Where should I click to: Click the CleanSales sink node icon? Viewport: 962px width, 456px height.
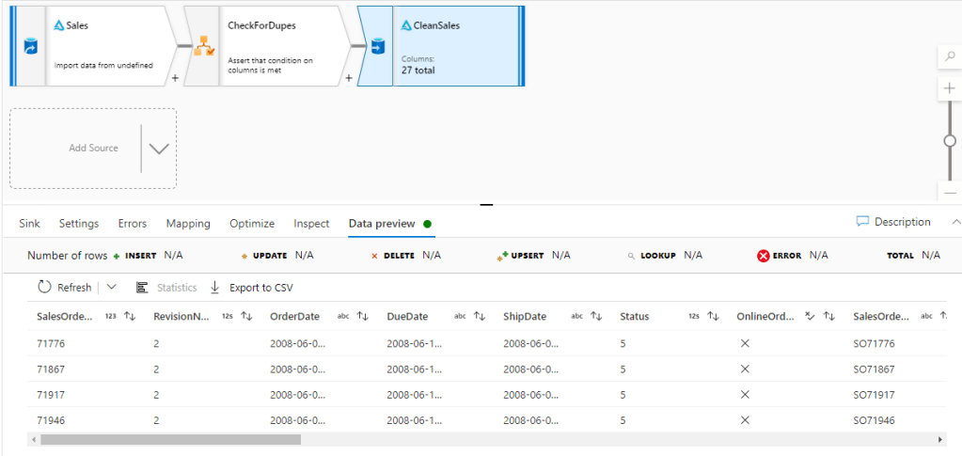coord(377,46)
